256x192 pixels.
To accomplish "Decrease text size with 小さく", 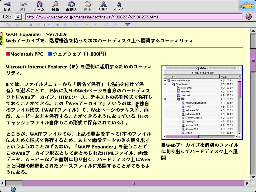I will (119, 6).
